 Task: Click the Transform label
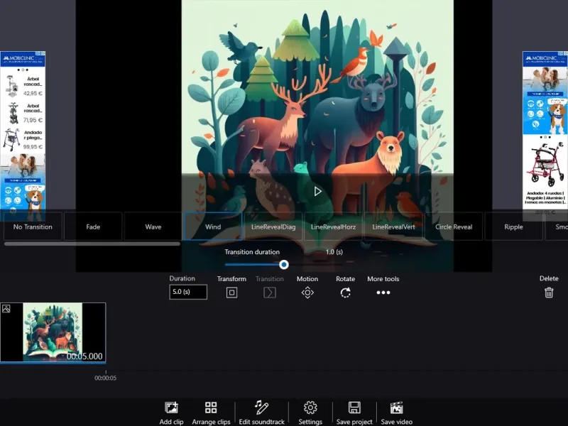click(231, 279)
